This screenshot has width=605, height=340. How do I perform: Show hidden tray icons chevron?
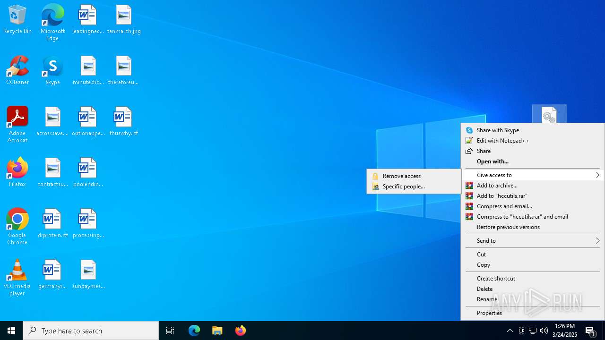point(510,331)
